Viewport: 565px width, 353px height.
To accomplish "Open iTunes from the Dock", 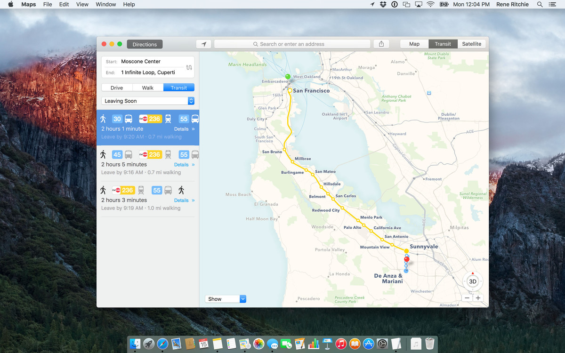I will click(x=341, y=344).
